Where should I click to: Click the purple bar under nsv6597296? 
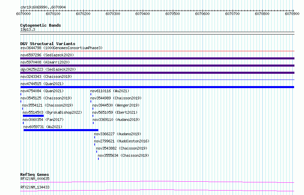pos(157,58)
